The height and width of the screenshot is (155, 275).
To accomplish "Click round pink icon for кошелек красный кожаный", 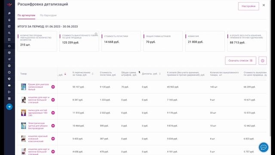I will point(53,139).
